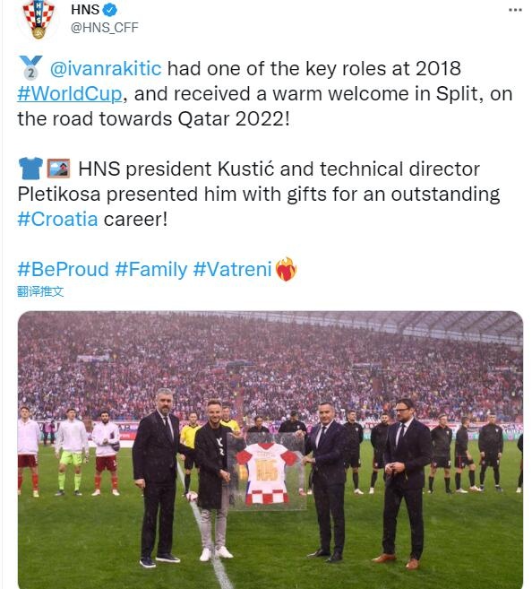The width and height of the screenshot is (532, 589).
Task: Open the #Croatia hashtag
Action: (57, 220)
